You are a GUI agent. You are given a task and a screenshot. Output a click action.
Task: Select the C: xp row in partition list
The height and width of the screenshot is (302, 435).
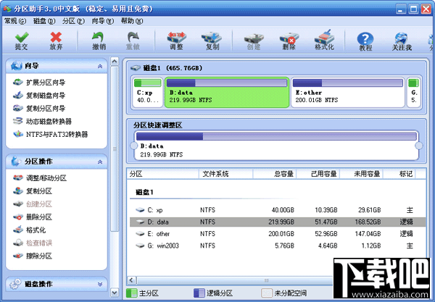coord(278,210)
